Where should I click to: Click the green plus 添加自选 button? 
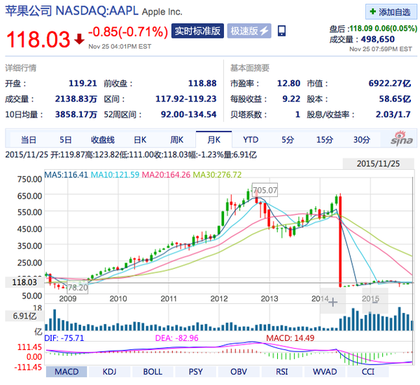pos(391,12)
